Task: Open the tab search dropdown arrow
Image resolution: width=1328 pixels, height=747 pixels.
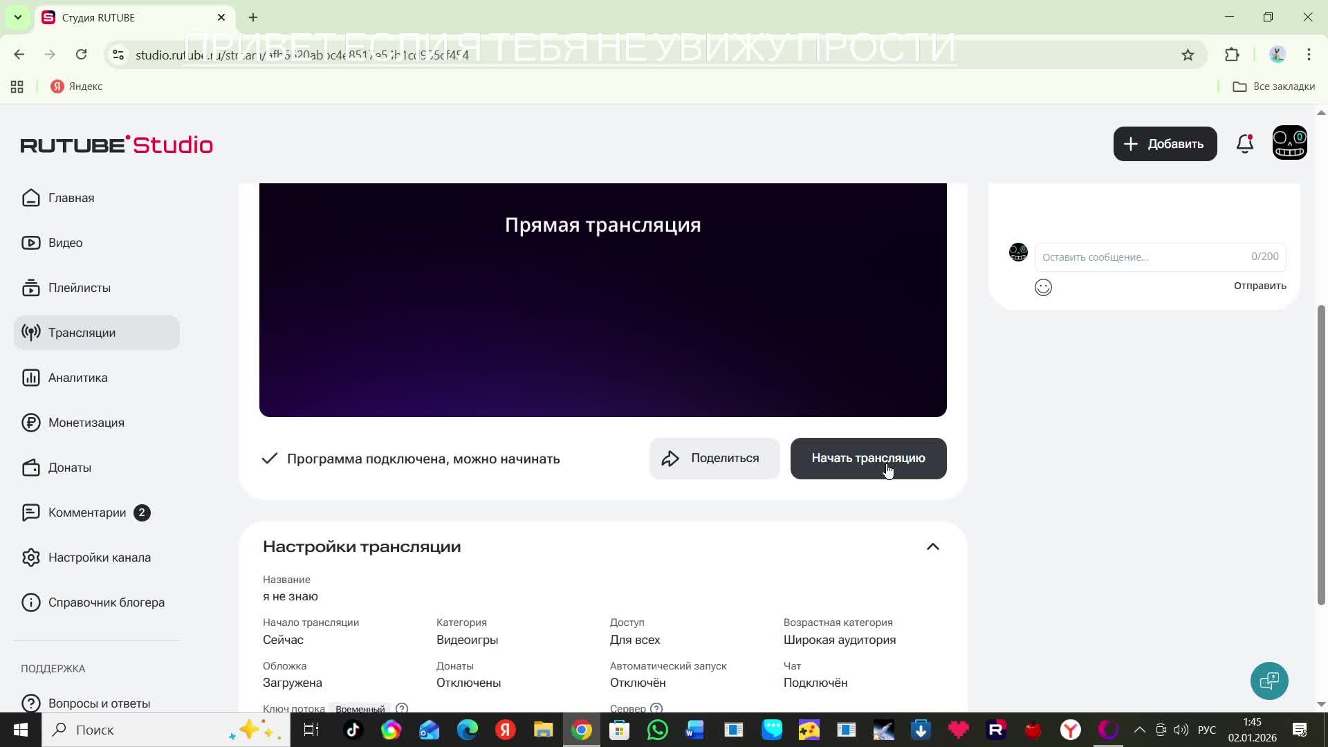Action: point(18,17)
